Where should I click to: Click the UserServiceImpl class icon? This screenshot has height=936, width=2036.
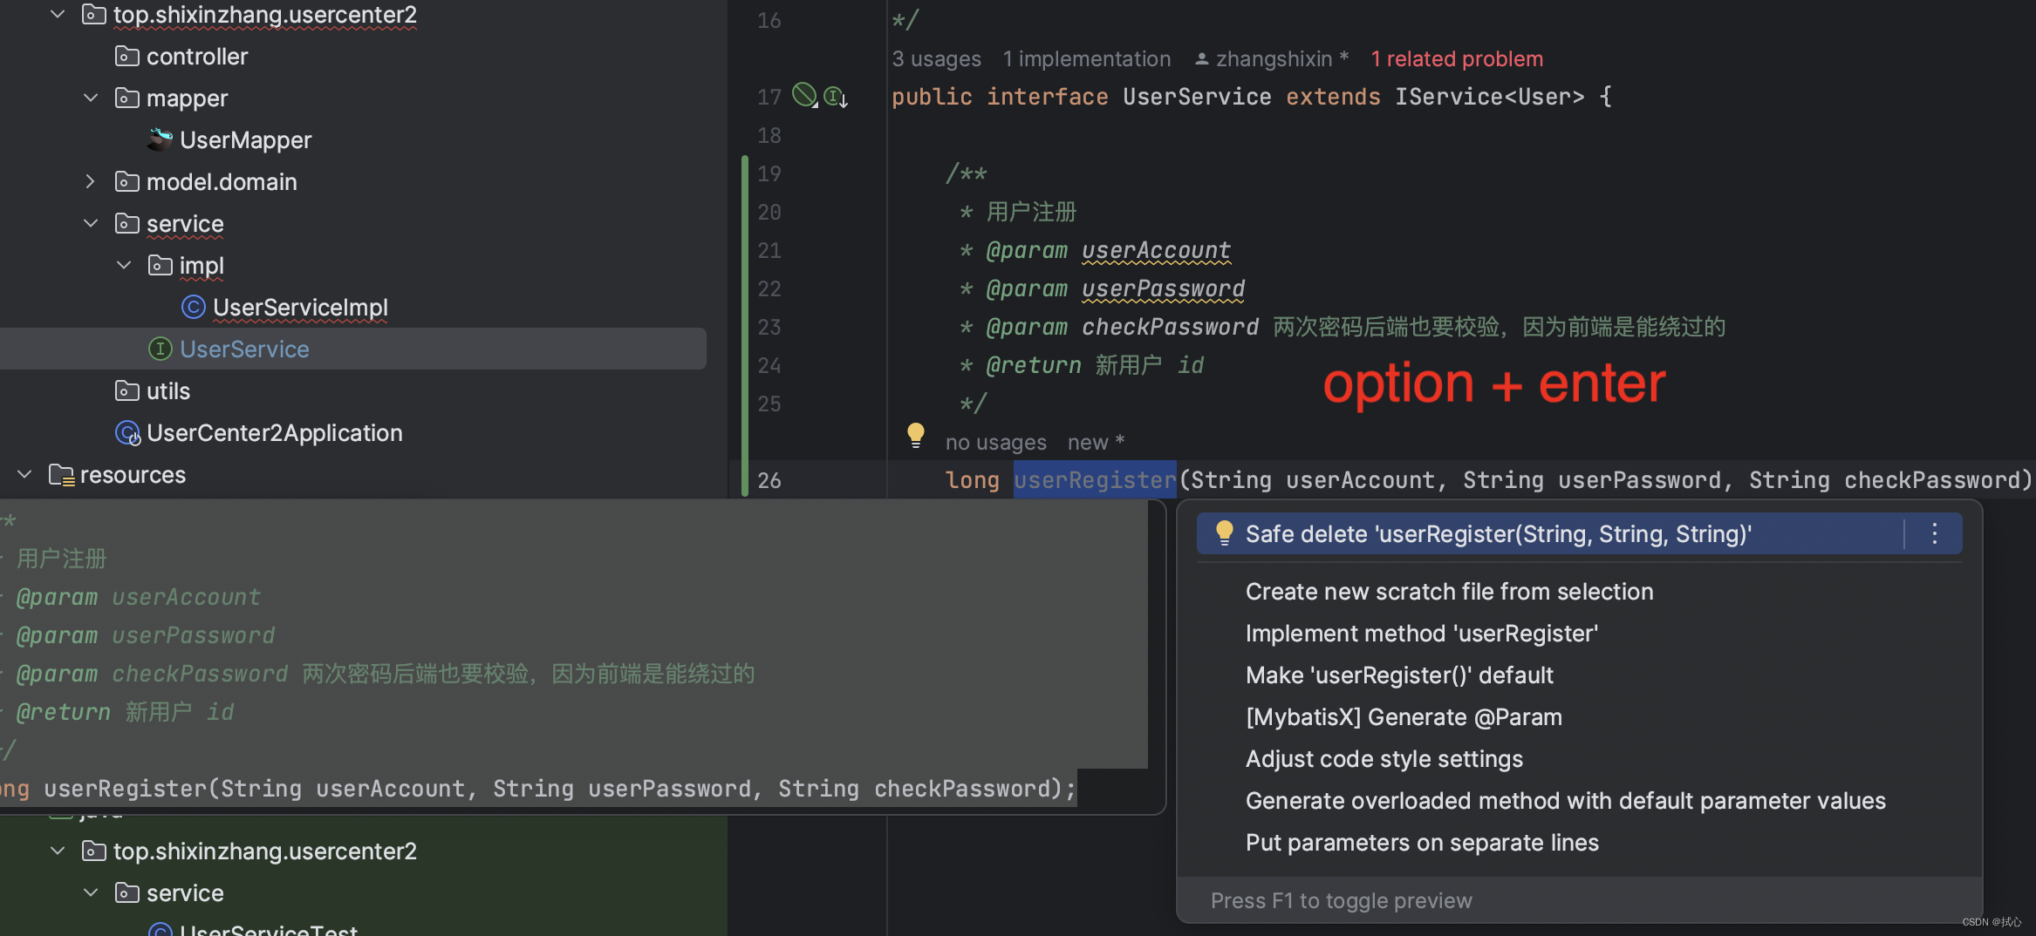(x=193, y=307)
